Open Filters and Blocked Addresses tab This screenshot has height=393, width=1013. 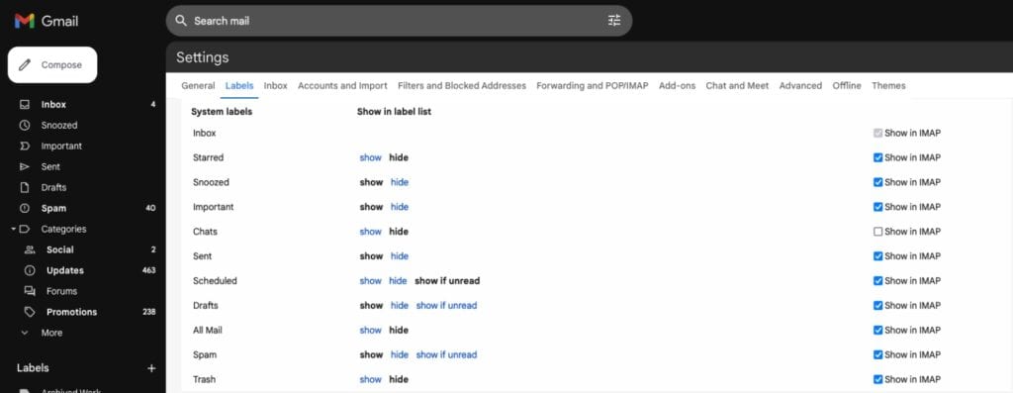(462, 85)
